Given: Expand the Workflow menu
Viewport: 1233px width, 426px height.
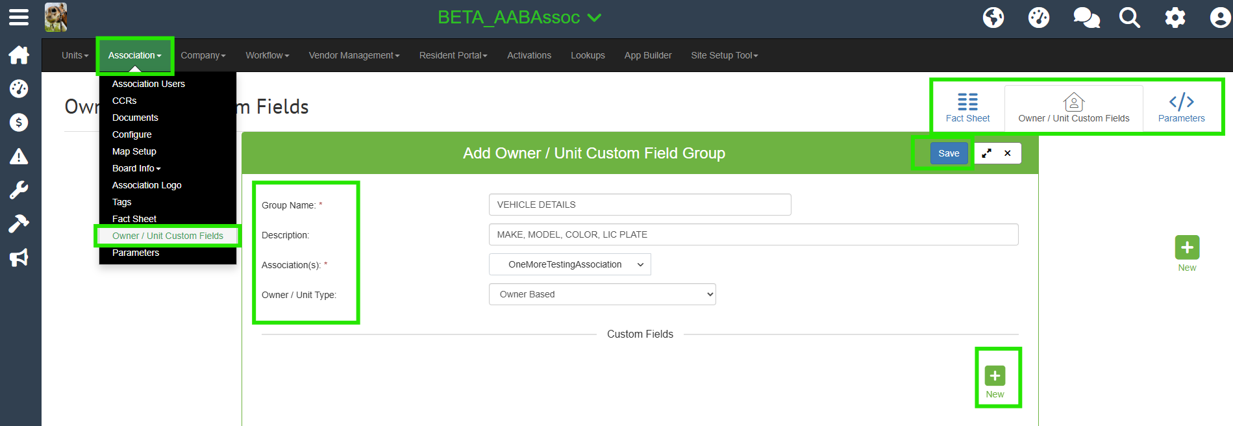Looking at the screenshot, I should click(x=267, y=55).
